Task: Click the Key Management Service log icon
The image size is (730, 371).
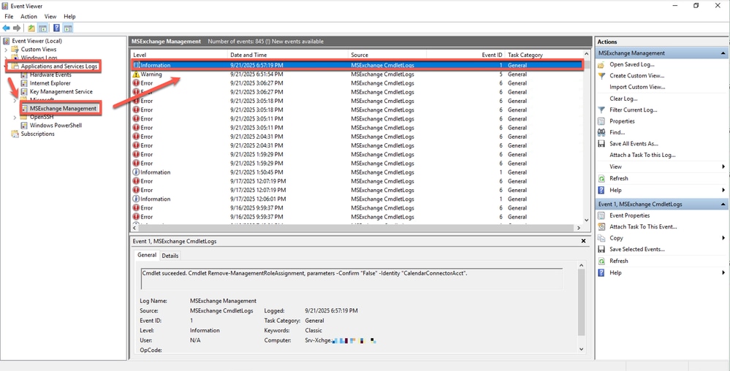Action: click(x=24, y=91)
